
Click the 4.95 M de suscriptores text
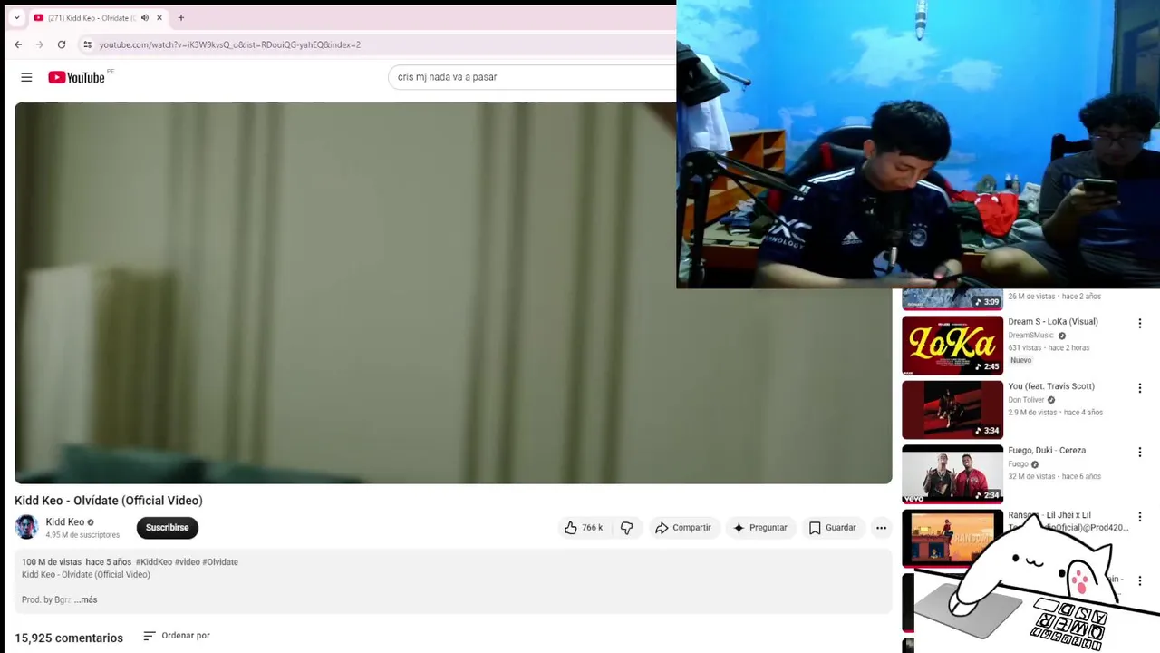[82, 535]
